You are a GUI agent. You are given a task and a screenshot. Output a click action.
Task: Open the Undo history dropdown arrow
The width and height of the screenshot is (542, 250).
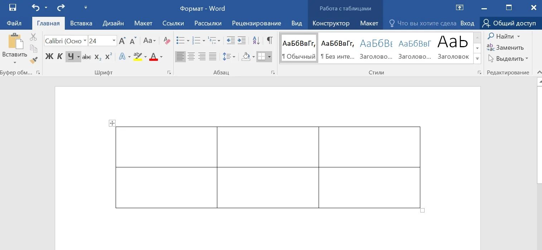(x=46, y=8)
